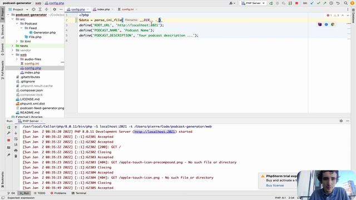
Task: Go to previous highlighted error arrow
Action: [x=343, y=15]
